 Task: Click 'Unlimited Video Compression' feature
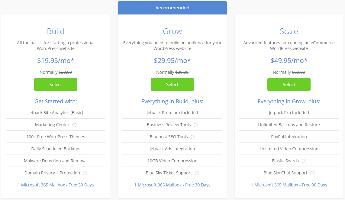pos(289,149)
